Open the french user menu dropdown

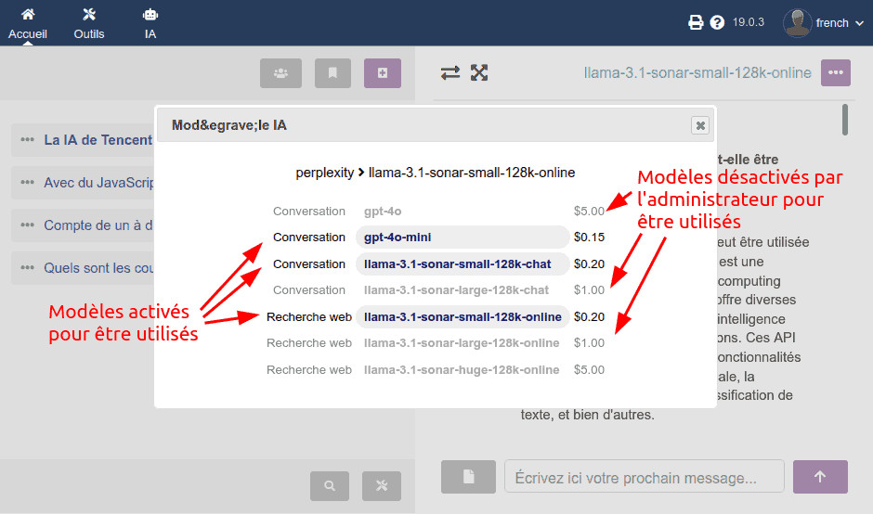click(x=840, y=23)
